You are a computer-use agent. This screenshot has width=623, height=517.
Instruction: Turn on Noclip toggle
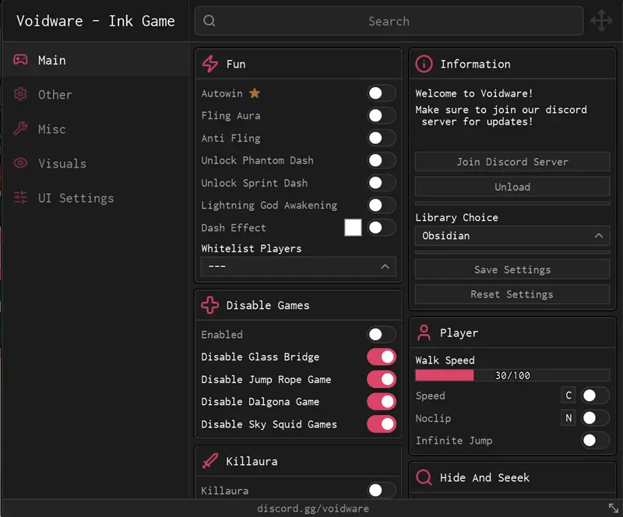(x=595, y=418)
